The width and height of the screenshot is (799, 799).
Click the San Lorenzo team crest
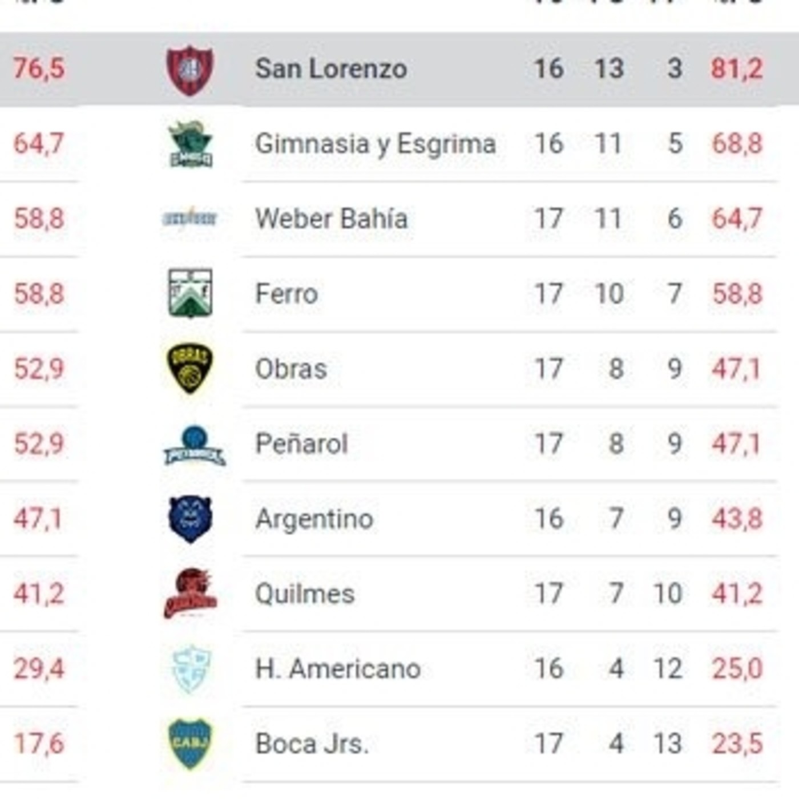[x=190, y=70]
